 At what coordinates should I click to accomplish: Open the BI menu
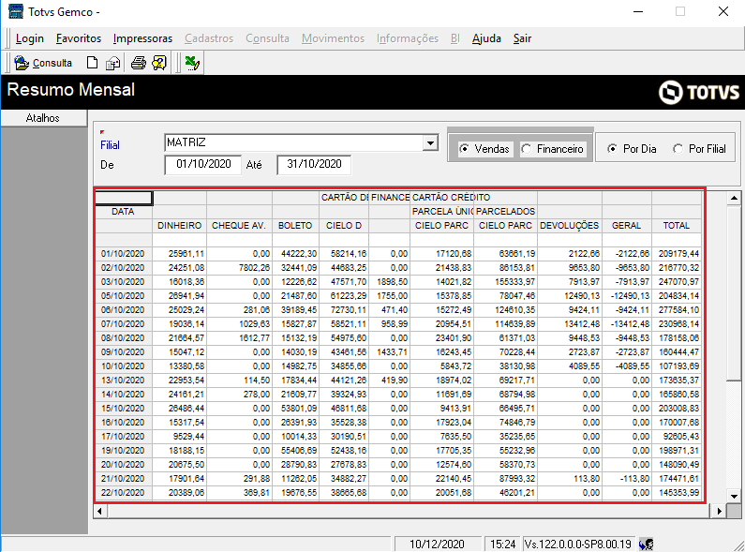454,38
